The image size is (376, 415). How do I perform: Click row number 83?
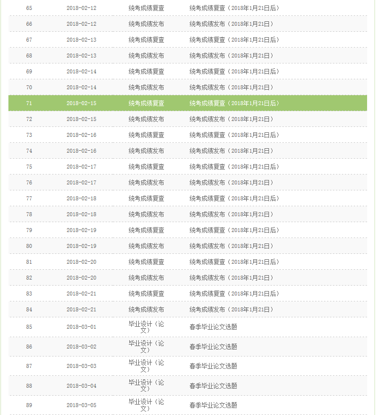coord(29,294)
